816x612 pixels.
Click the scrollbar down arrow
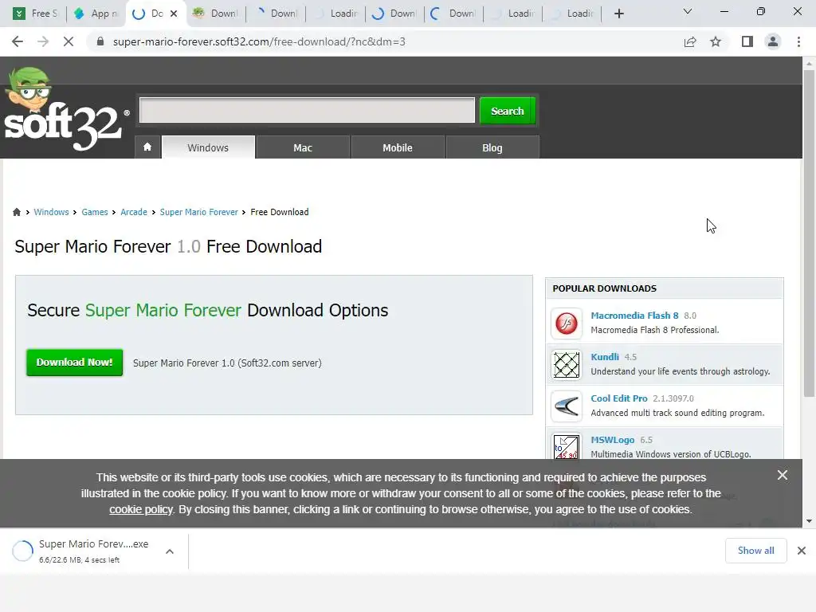(809, 521)
